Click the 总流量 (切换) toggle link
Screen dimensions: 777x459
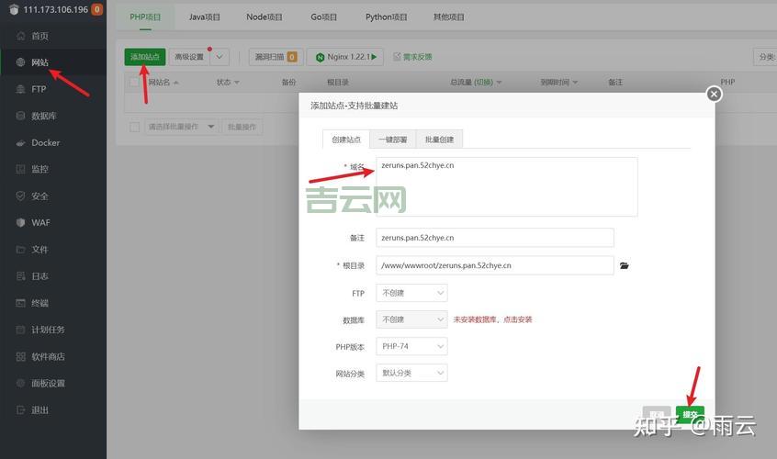pyautogui.click(x=483, y=83)
